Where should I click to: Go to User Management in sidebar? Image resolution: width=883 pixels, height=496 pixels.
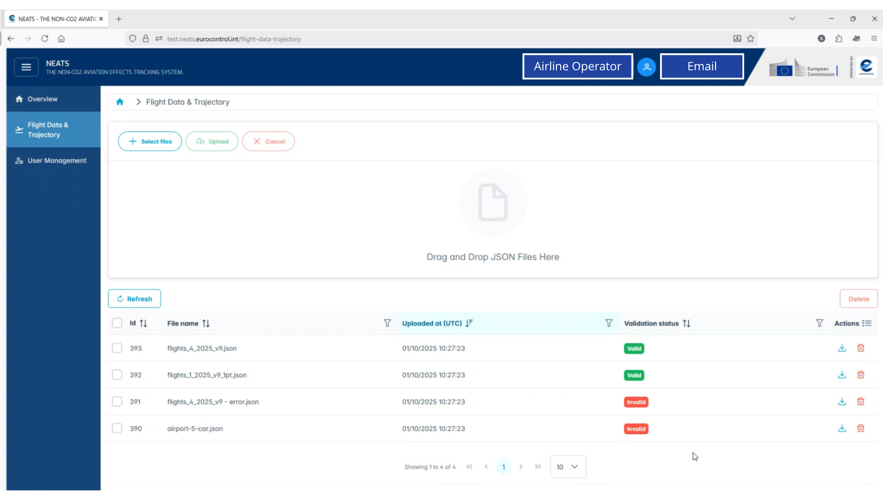tap(56, 161)
